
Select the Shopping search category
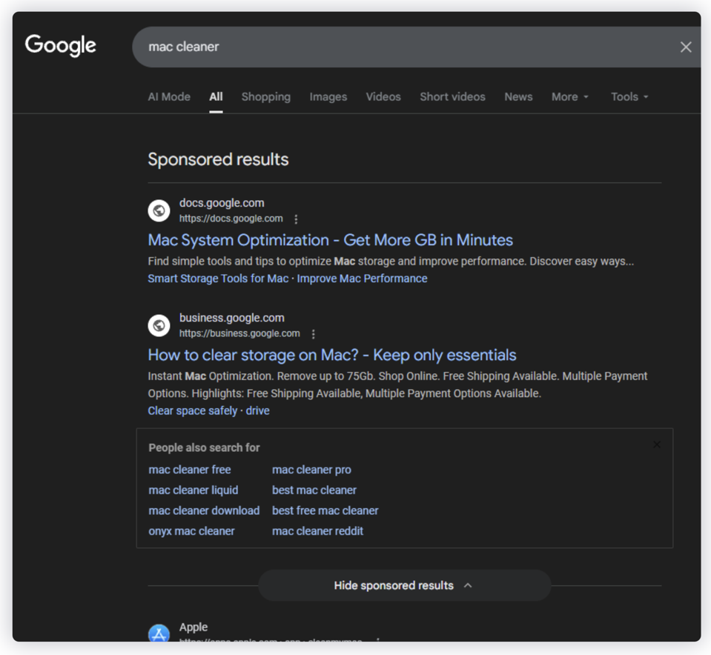(265, 96)
